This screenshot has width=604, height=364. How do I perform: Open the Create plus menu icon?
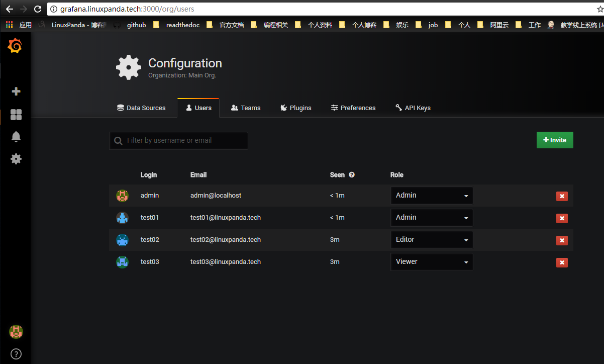(16, 92)
